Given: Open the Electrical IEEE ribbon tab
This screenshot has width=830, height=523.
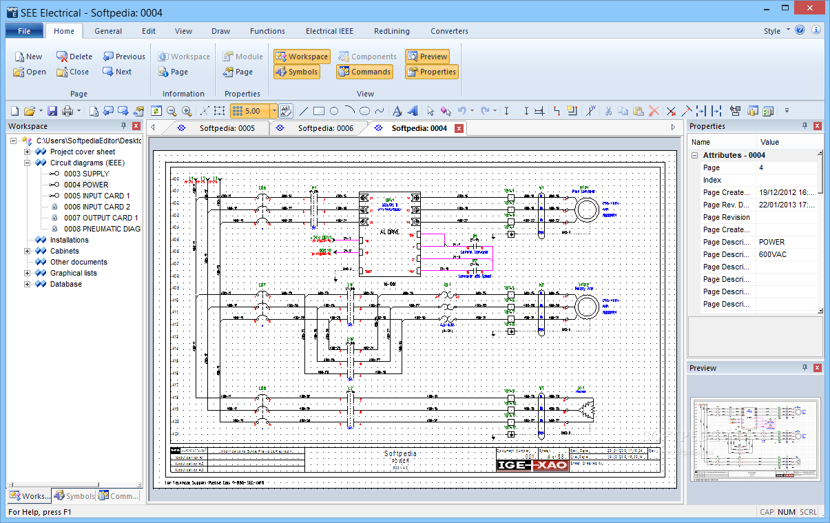Looking at the screenshot, I should pyautogui.click(x=329, y=31).
